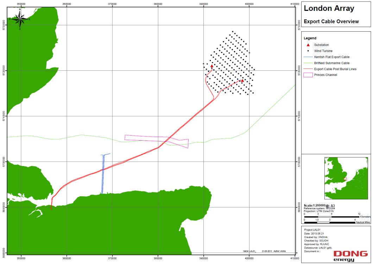The width and height of the screenshot is (373, 266).
Task: Click the "Legend" heading
Action: pyautogui.click(x=310, y=38)
